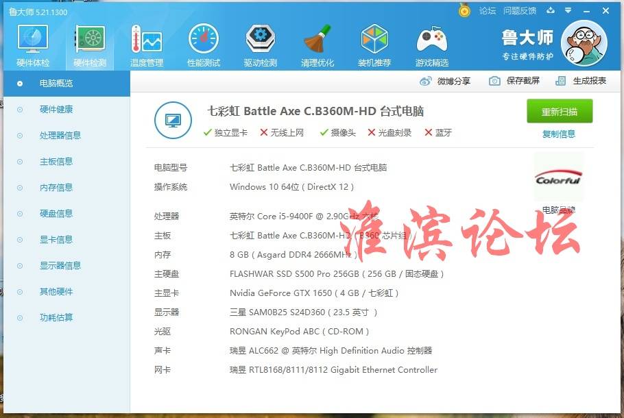
Task: Click the 瑞昱 ALC662 sound card value
Action: tap(331, 351)
